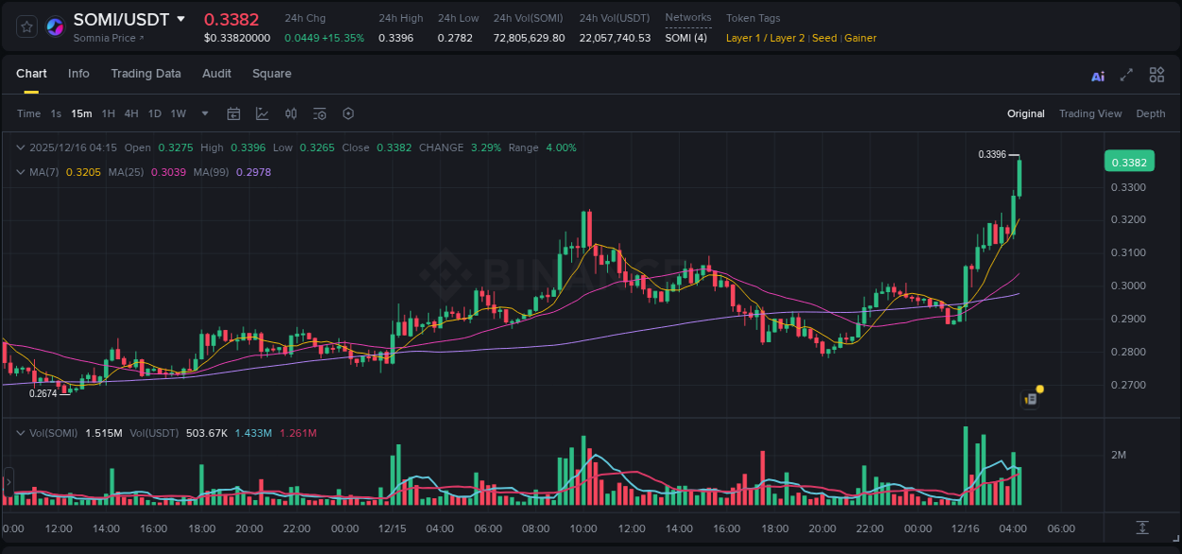The height and width of the screenshot is (554, 1182).
Task: Open the interval dropdown next to 1W
Action: tap(203, 113)
